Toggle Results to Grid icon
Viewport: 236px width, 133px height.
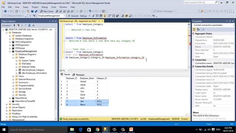coord(126,16)
